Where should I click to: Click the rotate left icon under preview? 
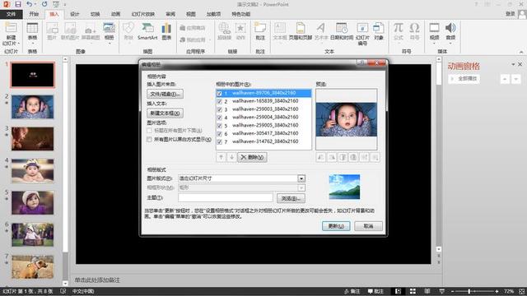[x=321, y=157]
